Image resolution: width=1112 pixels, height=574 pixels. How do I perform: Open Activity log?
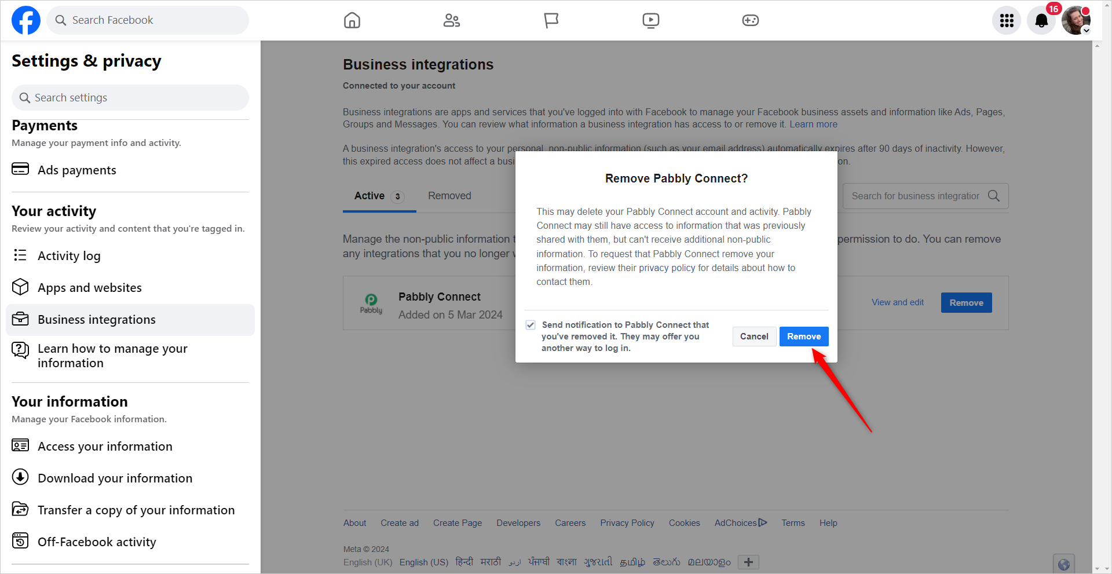pyautogui.click(x=130, y=255)
